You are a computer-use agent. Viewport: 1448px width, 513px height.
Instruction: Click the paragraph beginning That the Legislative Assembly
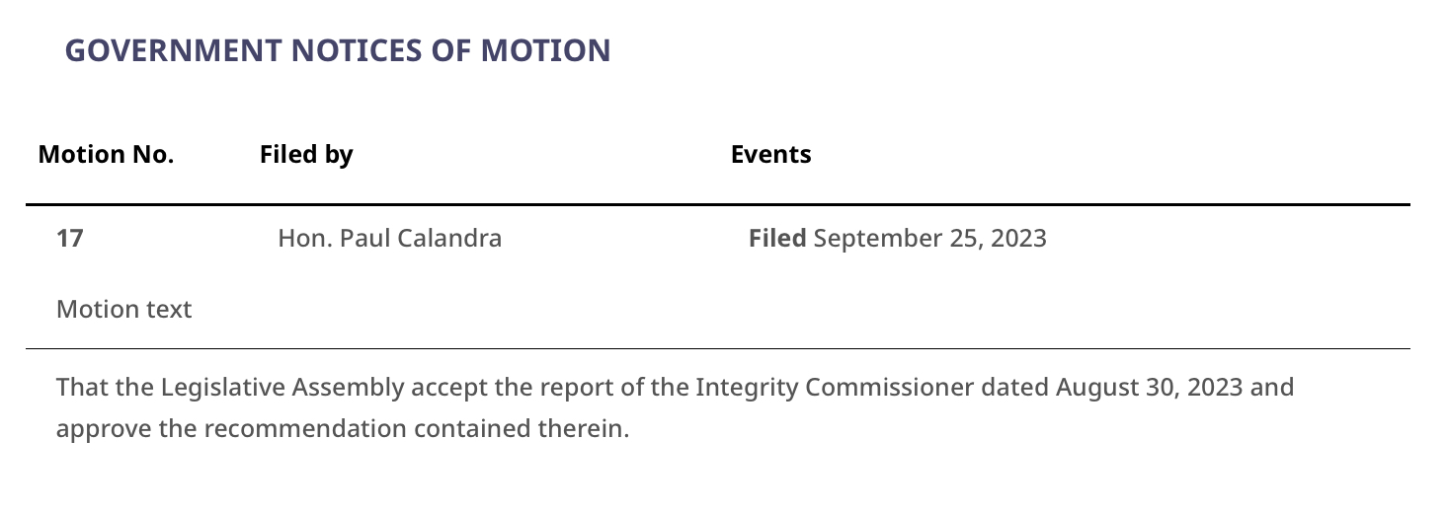[675, 407]
